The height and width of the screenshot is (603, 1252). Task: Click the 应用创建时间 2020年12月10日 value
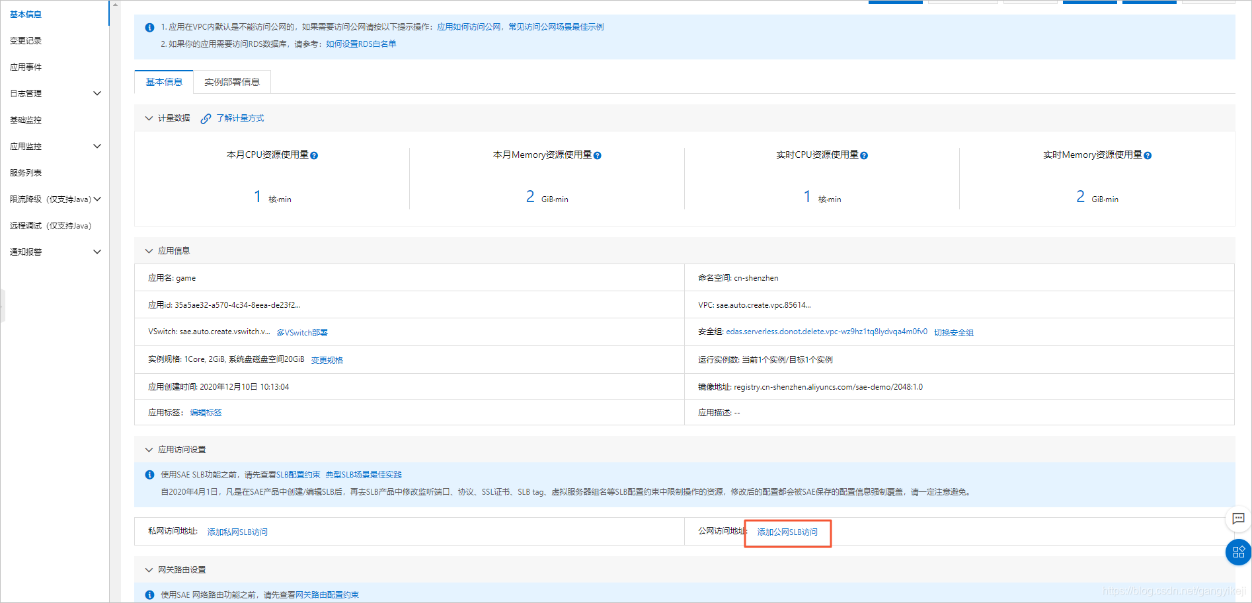(245, 387)
